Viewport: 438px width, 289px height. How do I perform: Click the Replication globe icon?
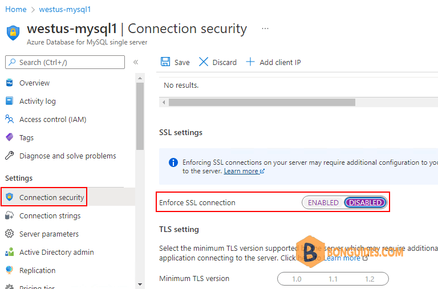click(10, 270)
